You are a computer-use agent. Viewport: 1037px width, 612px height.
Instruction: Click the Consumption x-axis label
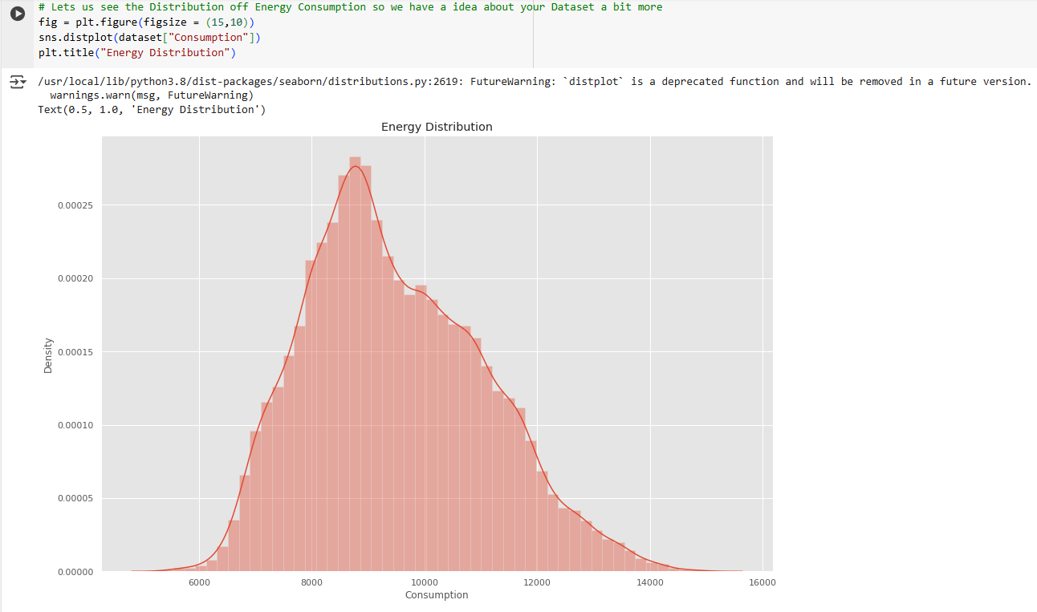click(437, 595)
